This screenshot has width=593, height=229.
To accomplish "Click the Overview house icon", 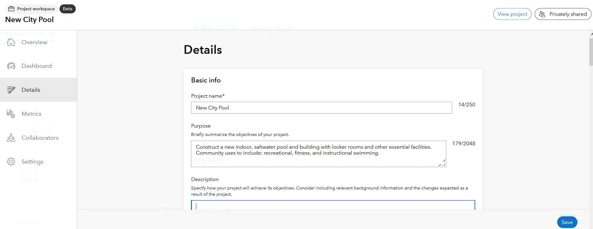I will (11, 42).
